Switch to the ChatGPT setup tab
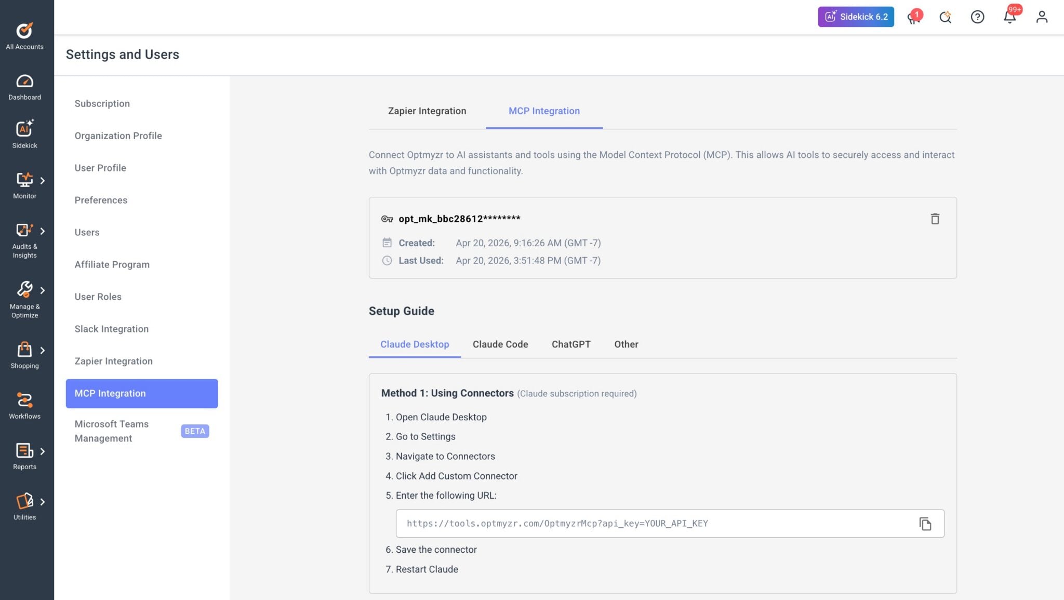Screen dimensions: 1064x600 [571, 344]
